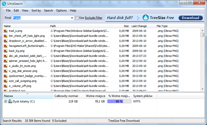Uncheck the Dysk lokalny (C:) drive checkbox

(6, 101)
